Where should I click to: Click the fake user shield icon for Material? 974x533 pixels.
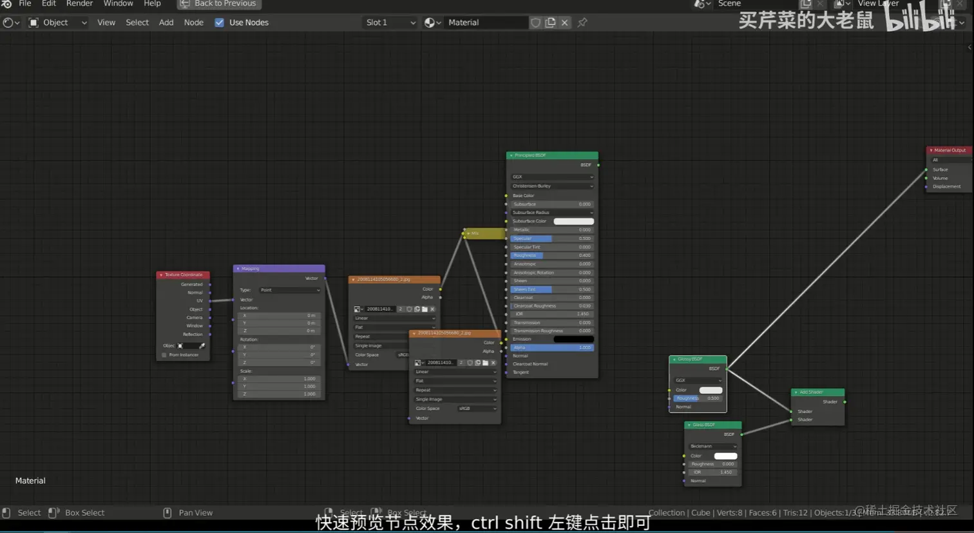[x=535, y=23]
